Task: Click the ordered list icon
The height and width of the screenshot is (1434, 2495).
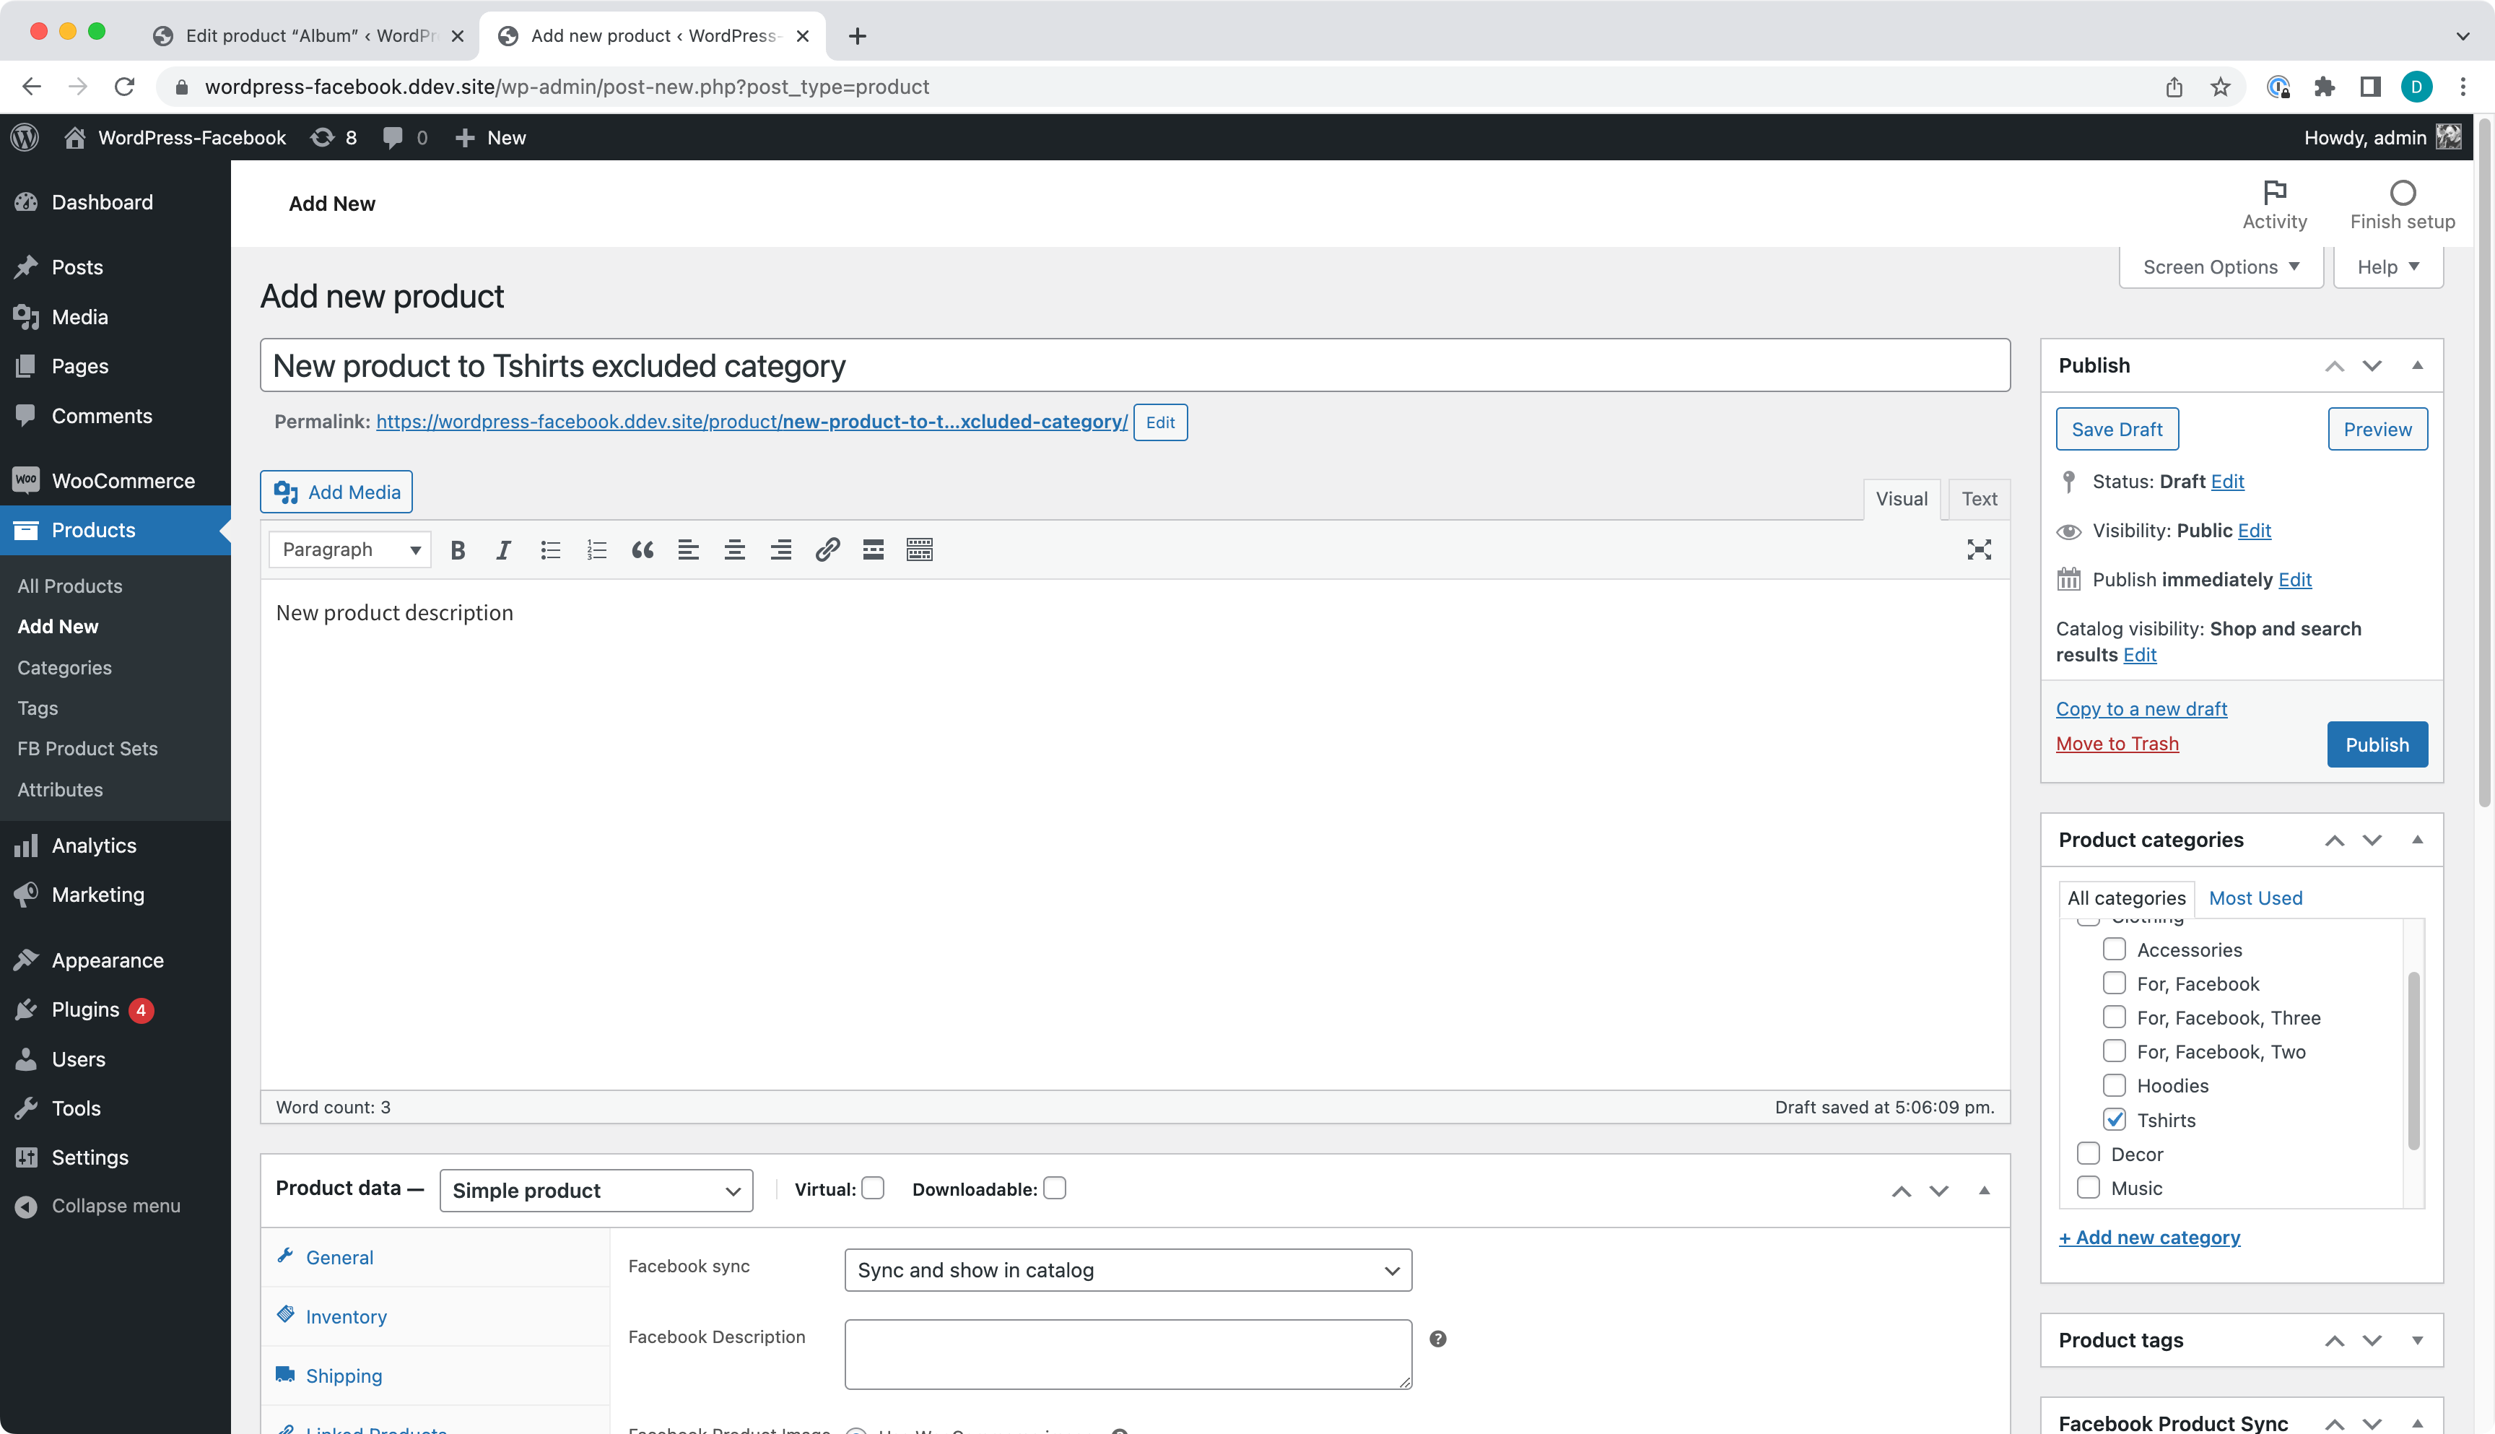Action: tap(595, 548)
